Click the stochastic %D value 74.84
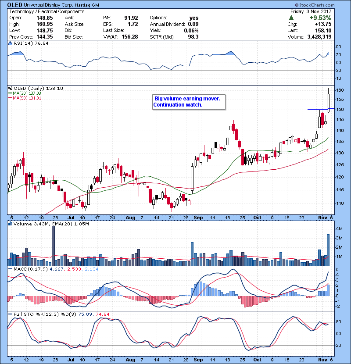 [102, 314]
